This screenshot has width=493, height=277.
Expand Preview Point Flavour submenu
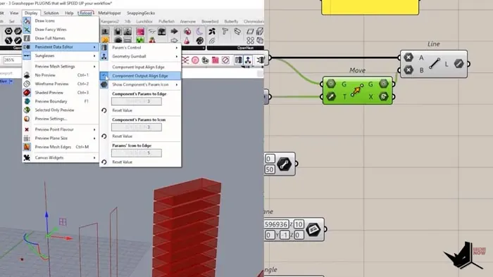[x=61, y=129]
